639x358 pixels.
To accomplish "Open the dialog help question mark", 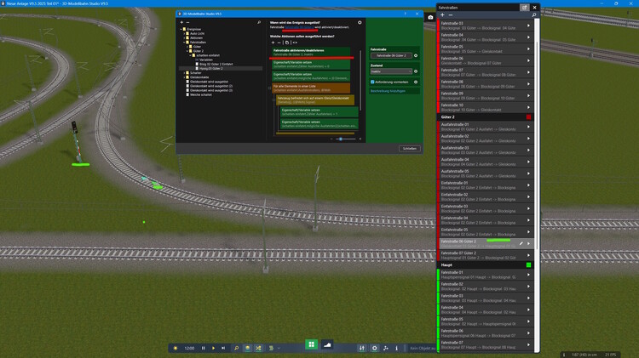I will pos(405,14).
